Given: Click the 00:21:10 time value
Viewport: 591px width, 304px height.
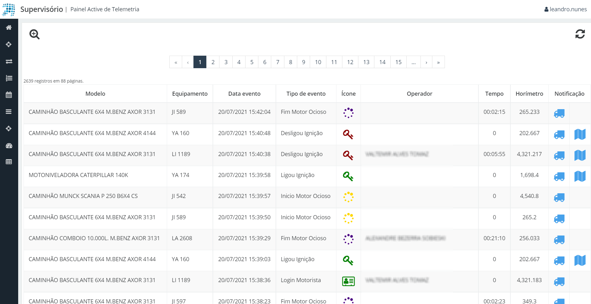Looking at the screenshot, I should 494,238.
